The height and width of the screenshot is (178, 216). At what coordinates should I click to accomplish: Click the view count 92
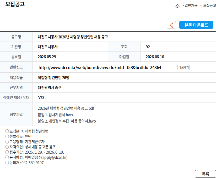point(148,47)
